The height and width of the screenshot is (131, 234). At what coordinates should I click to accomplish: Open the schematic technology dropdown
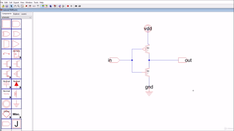(x=16, y=17)
